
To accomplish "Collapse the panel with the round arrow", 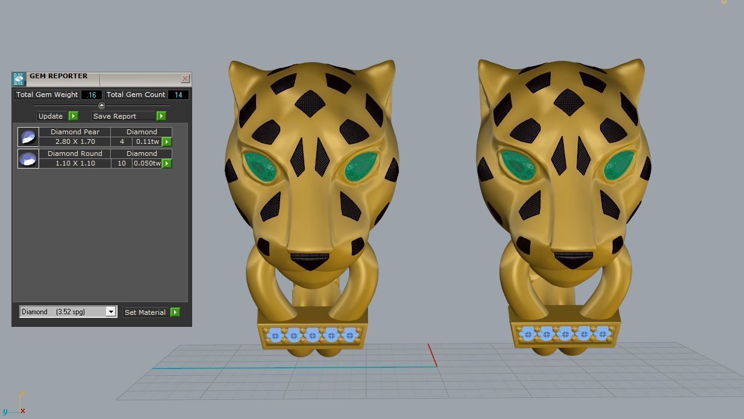I will click(x=101, y=105).
